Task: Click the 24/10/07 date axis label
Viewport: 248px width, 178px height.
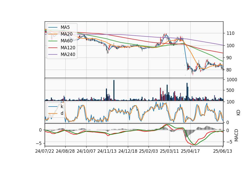Action: click(86, 151)
